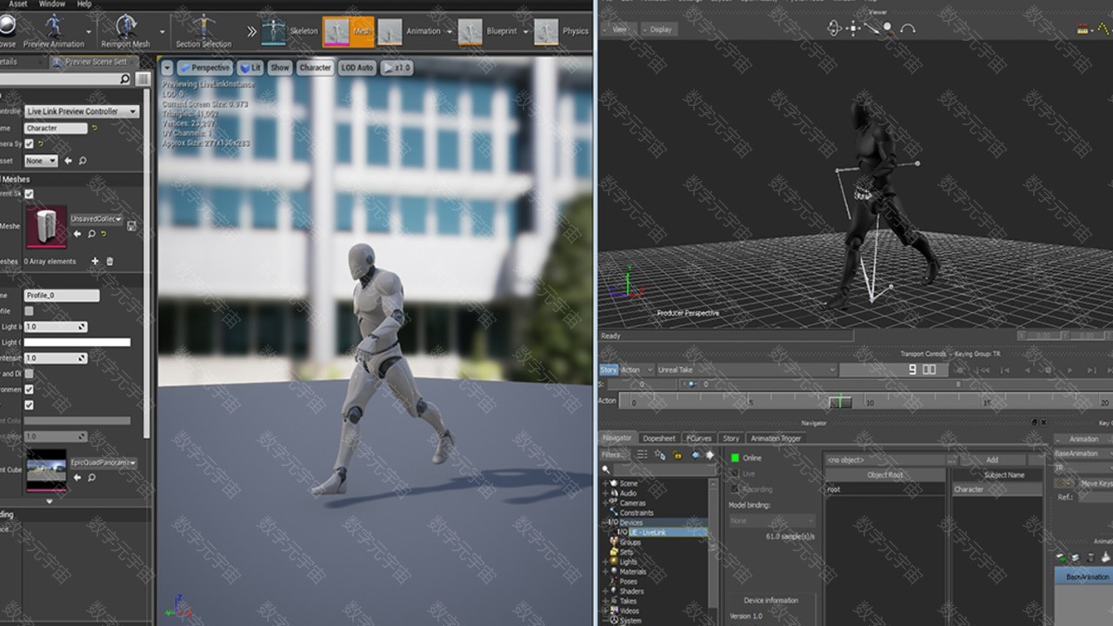Viewport: 1113px width, 626px height.
Task: Click the white Light Color swatch
Action: tap(77, 343)
